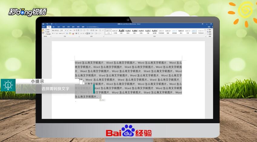
Task: Expand the Styles gallery
Action: (x=205, y=34)
